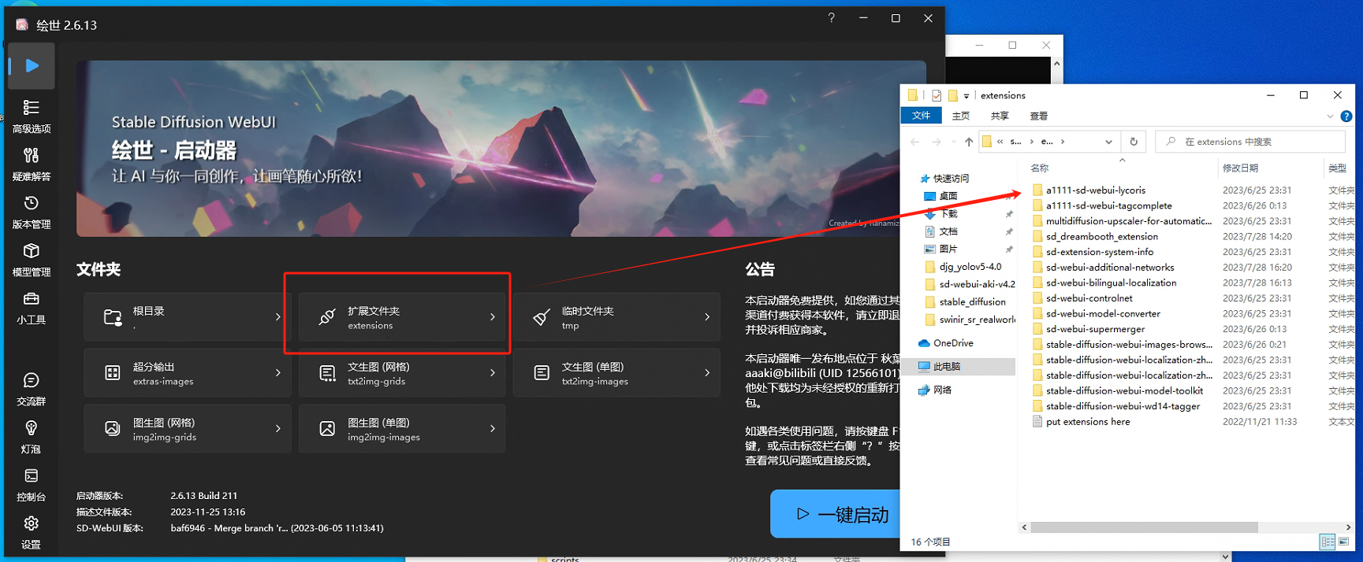Open 高级选项 advanced options in sidebar
The image size is (1363, 562).
tap(32, 116)
